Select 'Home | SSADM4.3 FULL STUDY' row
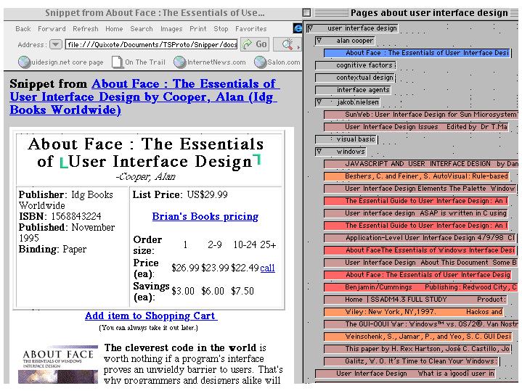The height and width of the screenshot is (391, 522). [415, 299]
